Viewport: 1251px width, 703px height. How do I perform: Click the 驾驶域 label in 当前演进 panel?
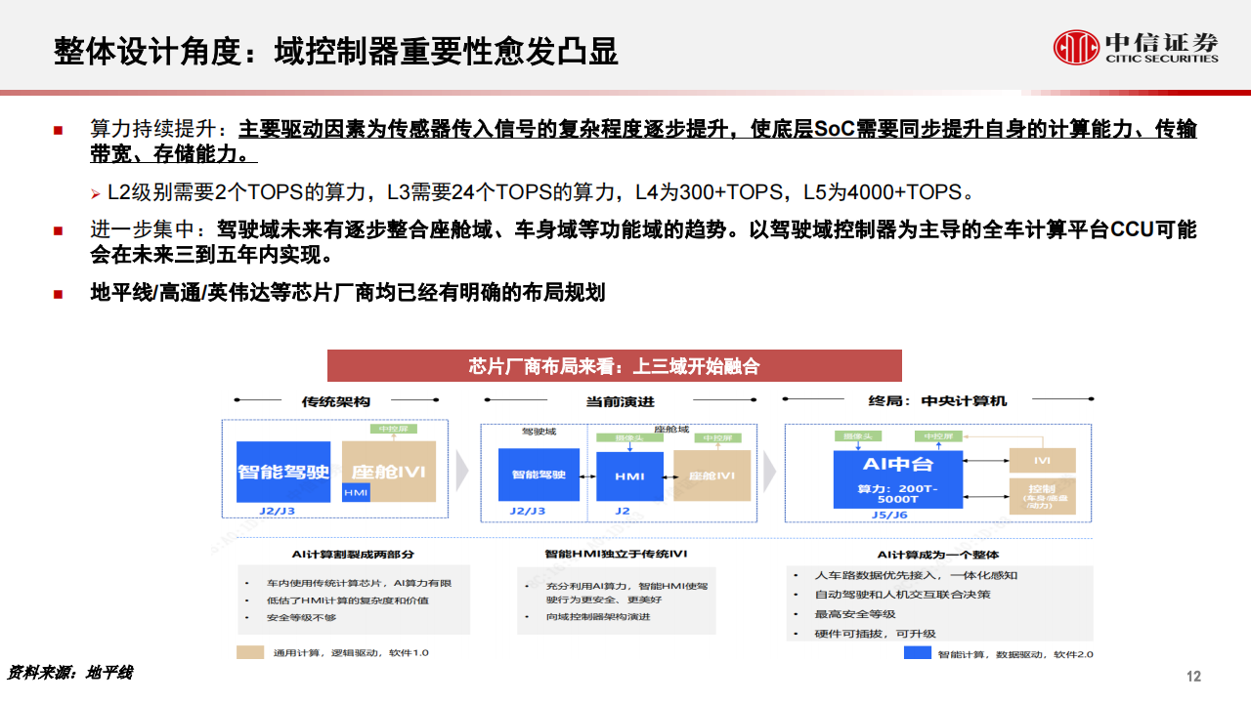[x=538, y=431]
